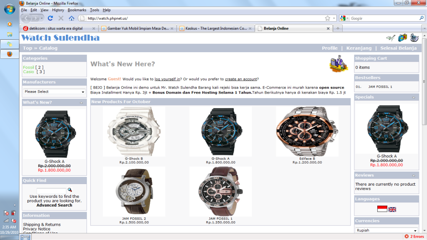Open media player taskbar icon
427x240 pixels.
point(10,24)
